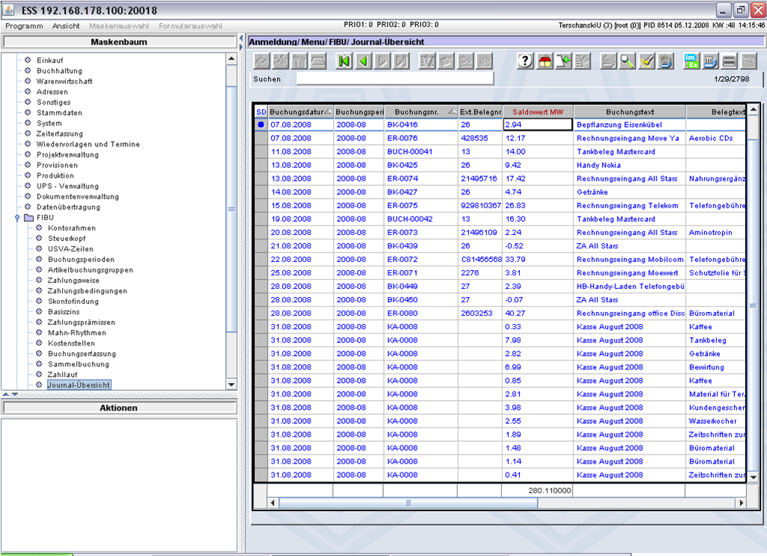Viewport: 767px width, 556px height.
Task: Jump to first record with green arrow
Action: [x=344, y=61]
